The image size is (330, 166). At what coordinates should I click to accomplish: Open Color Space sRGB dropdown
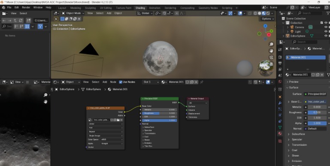point(112,139)
